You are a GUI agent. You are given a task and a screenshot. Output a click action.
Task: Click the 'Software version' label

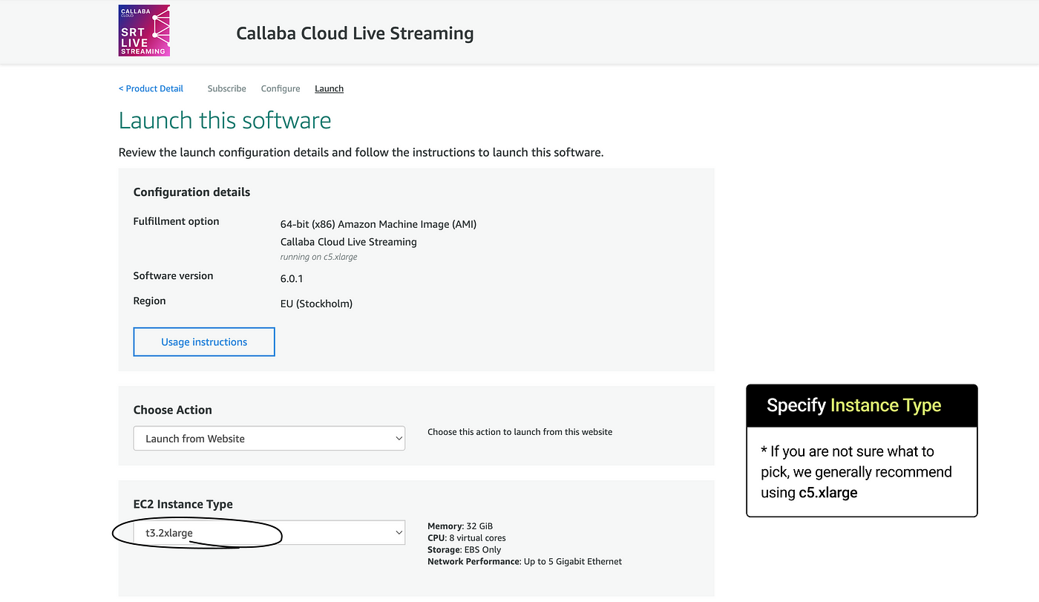(x=173, y=275)
